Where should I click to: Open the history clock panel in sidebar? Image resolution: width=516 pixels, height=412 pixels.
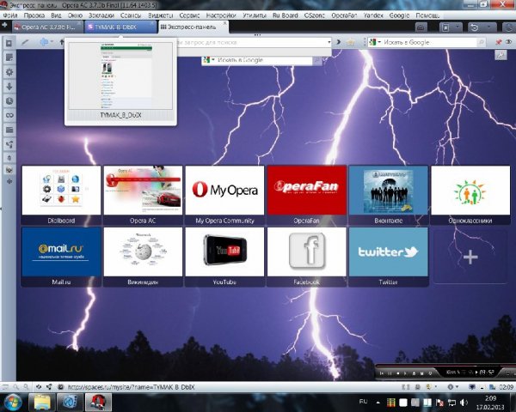pos(9,101)
